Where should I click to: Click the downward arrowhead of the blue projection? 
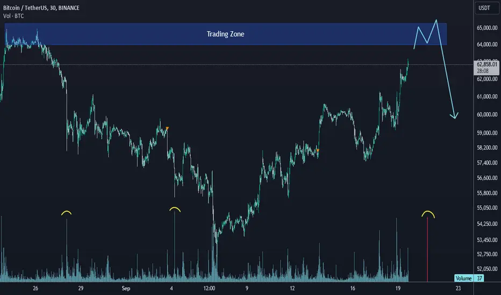454,115
